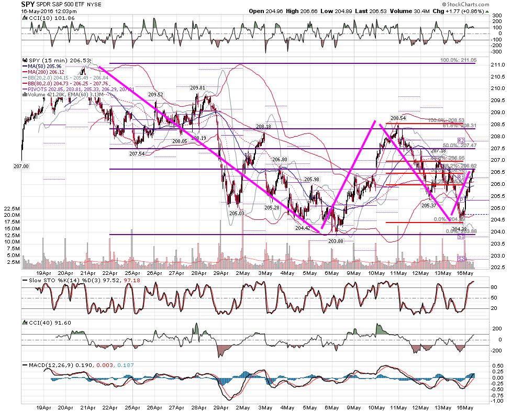This screenshot has height=411, width=512.
Task: Click the 205.03 price low label
Action: 237,213
